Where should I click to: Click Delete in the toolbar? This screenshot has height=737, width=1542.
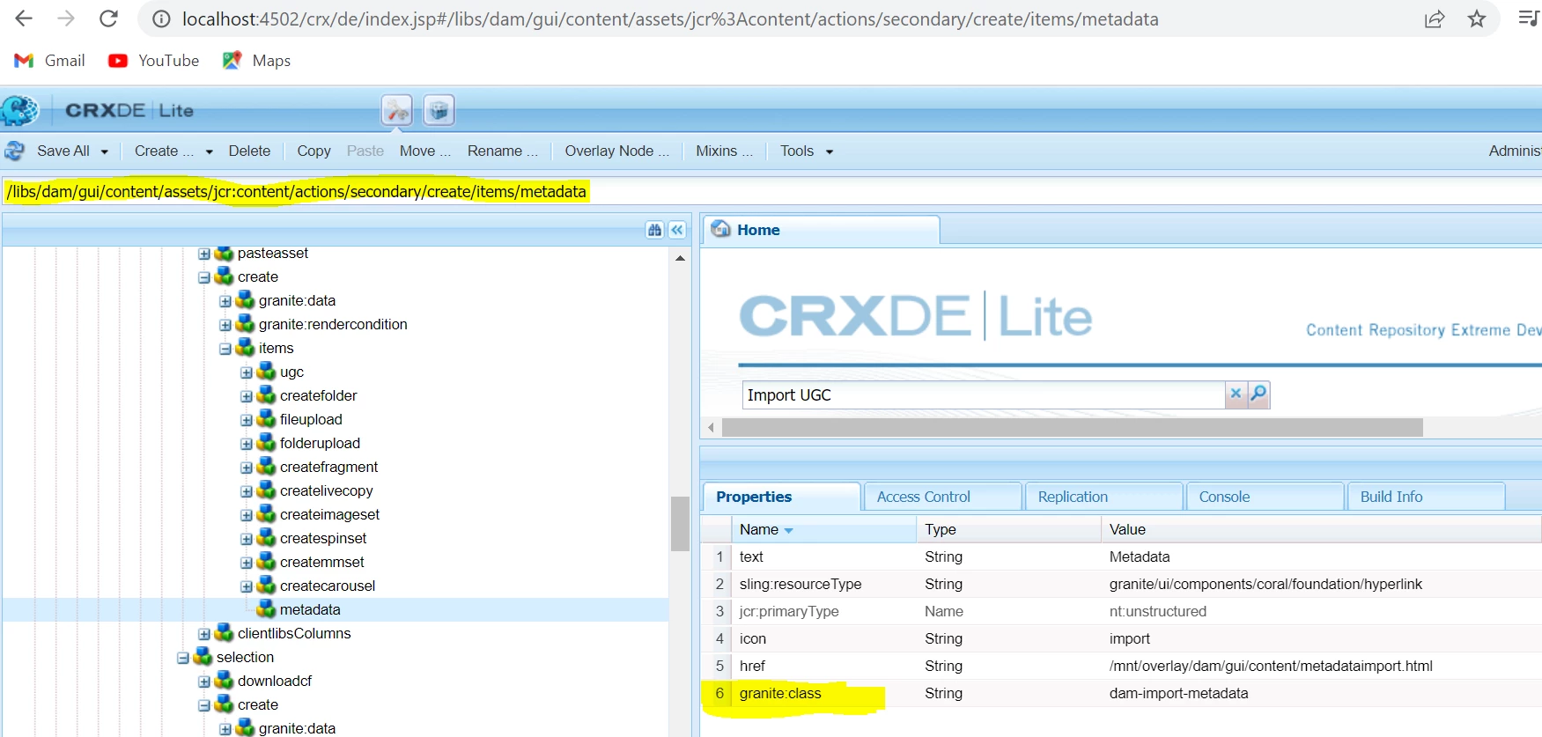point(249,151)
